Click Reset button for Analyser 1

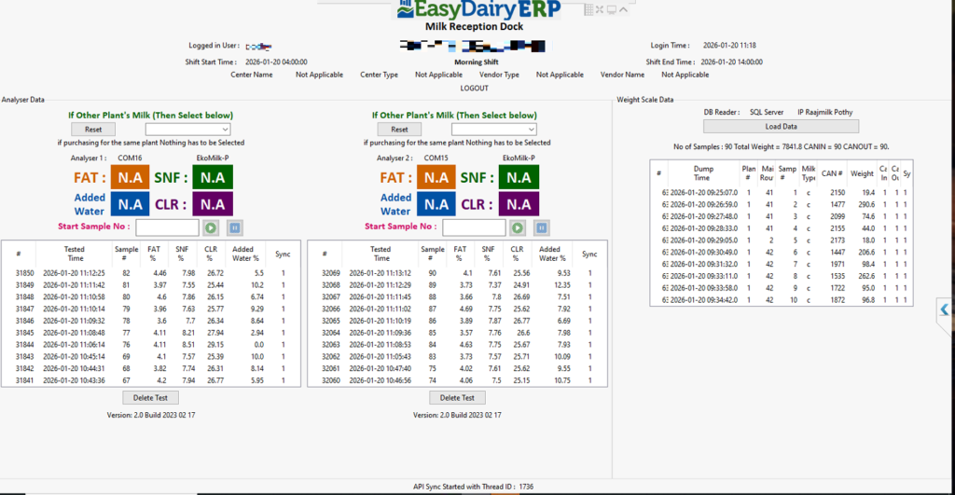pos(93,130)
